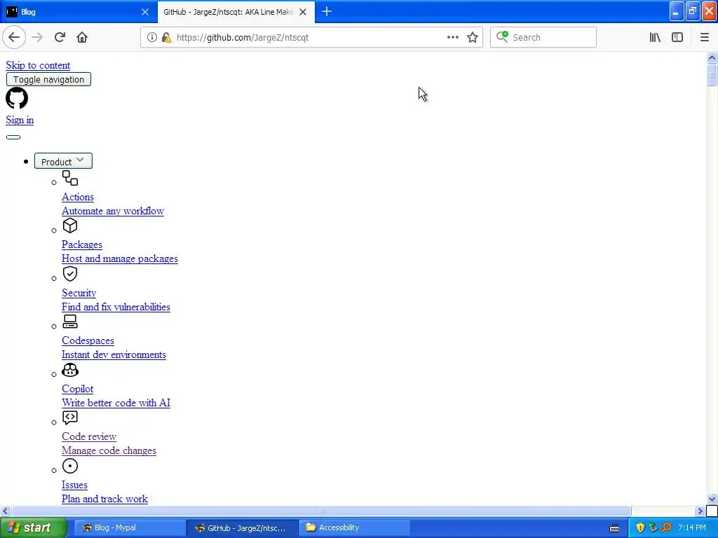Image resolution: width=718 pixels, height=538 pixels.
Task: Click Manage code changes link
Action: coord(109,450)
